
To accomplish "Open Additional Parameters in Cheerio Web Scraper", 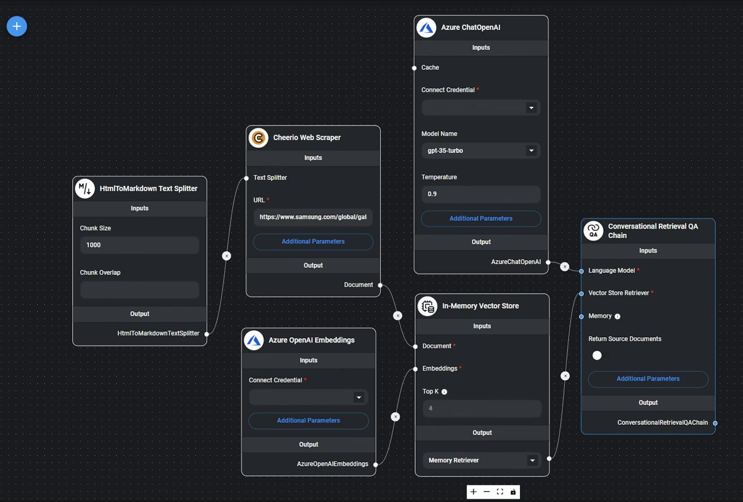I will click(313, 242).
